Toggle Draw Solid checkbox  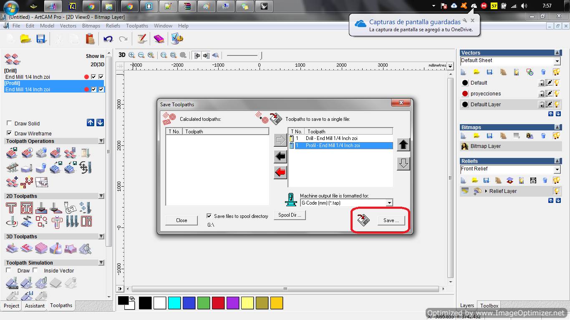9,123
